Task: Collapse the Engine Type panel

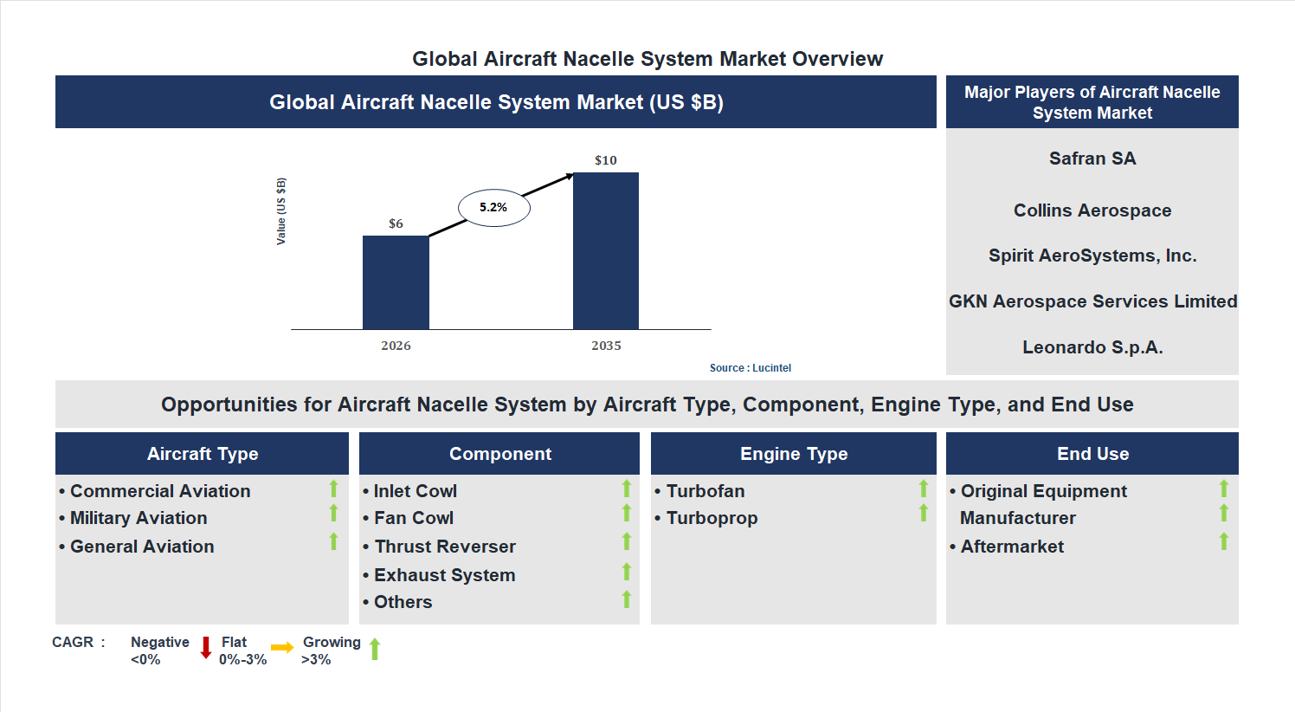Action: coord(793,453)
